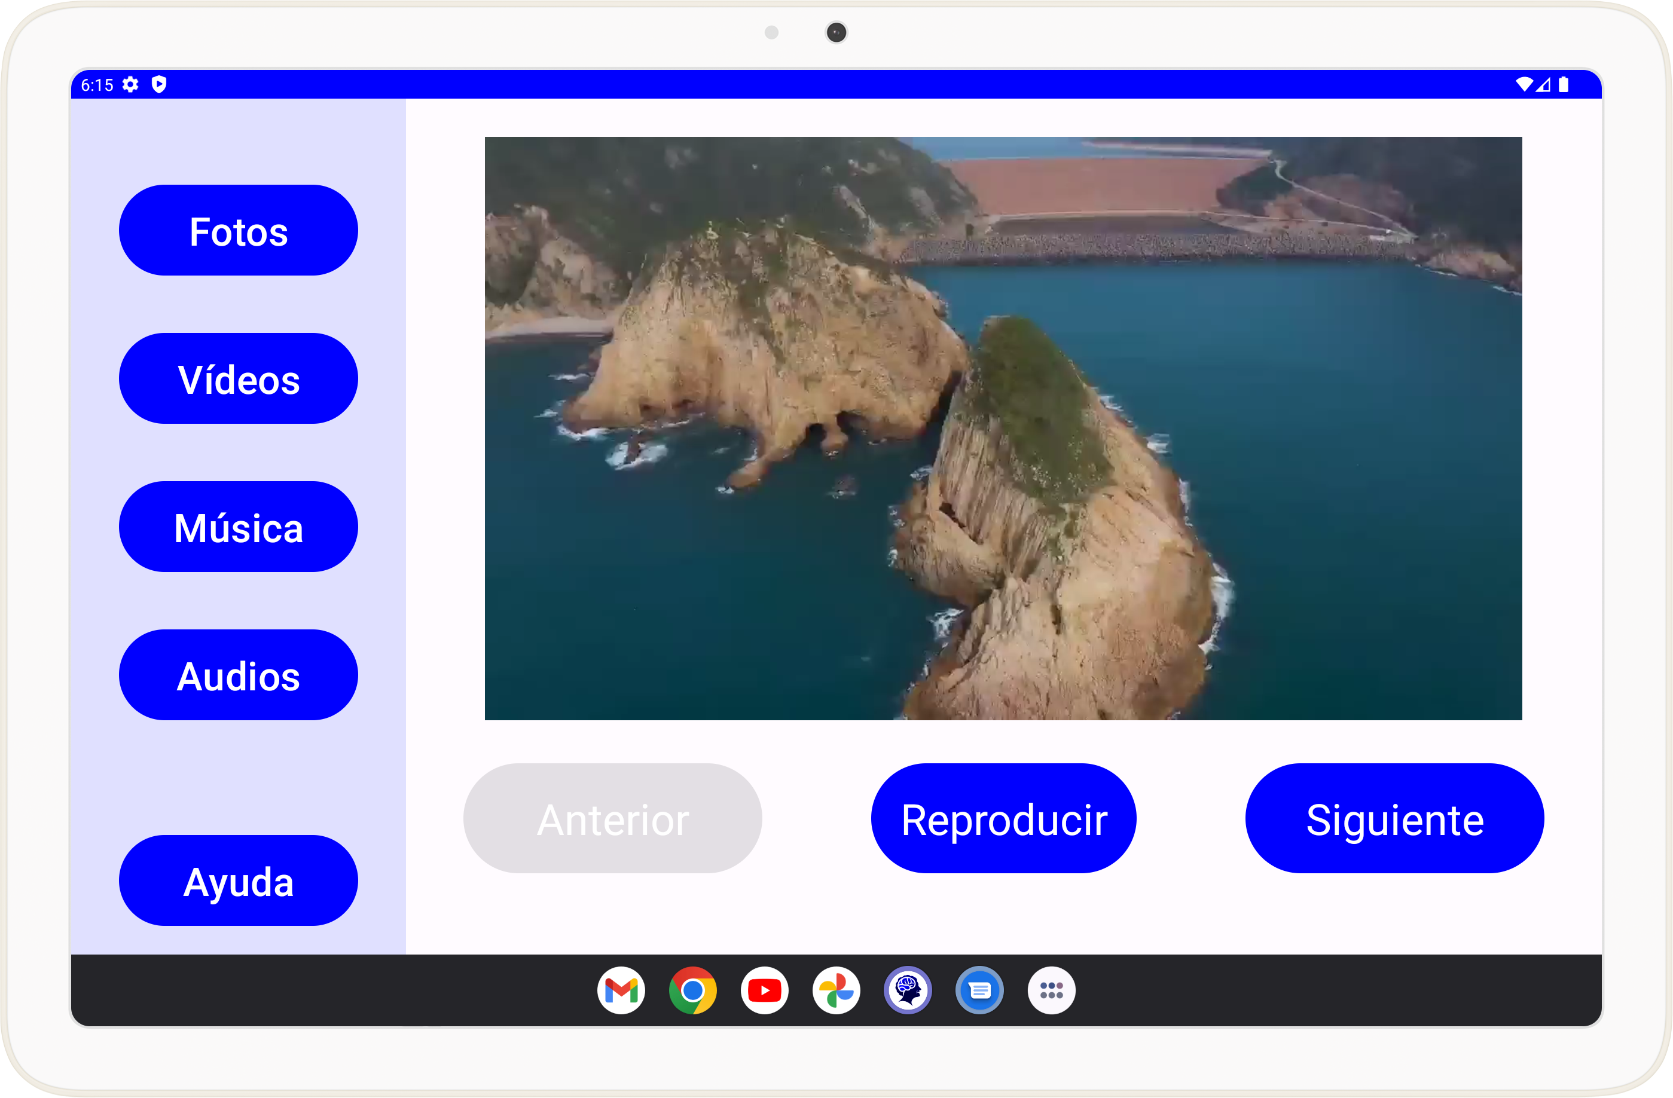
Task: Open Gmail from the taskbar
Action: (x=621, y=990)
